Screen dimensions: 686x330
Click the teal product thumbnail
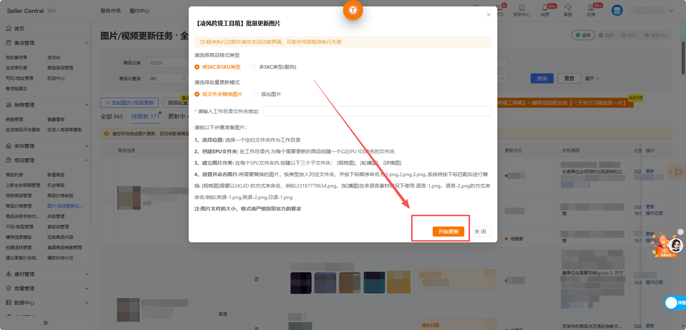374,282
